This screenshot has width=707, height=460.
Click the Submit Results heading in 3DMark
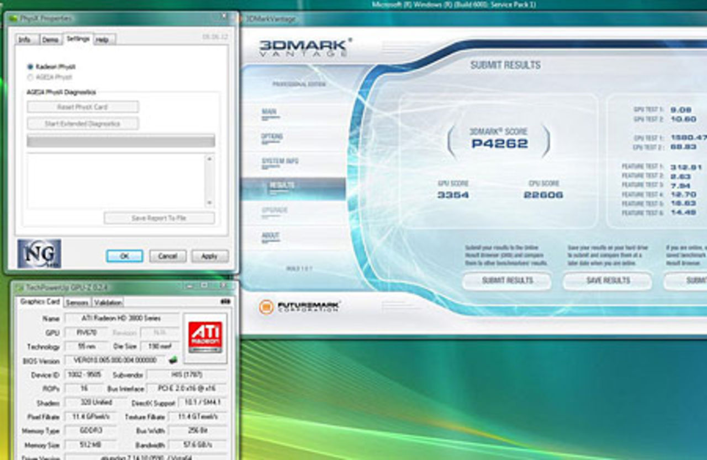tap(505, 65)
